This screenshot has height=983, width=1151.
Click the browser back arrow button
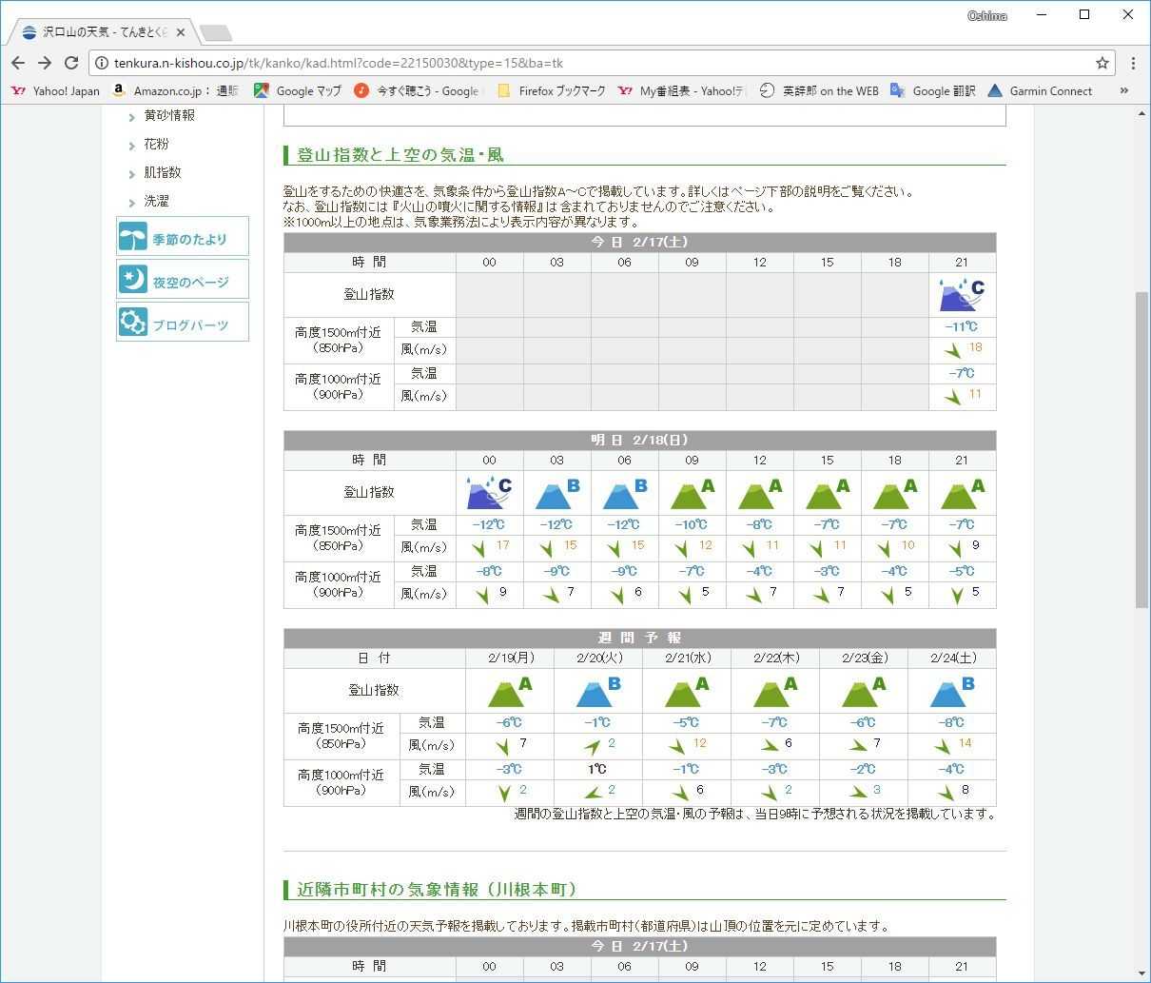coord(18,63)
